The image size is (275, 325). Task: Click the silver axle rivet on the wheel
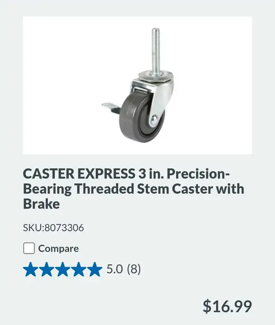pyautogui.click(x=154, y=120)
